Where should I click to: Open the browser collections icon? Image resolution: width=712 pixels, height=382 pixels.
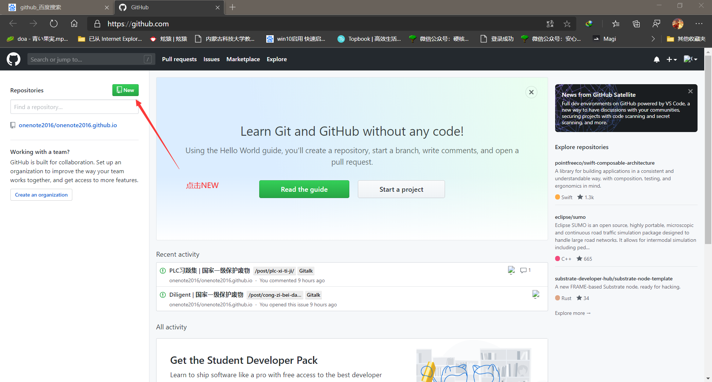[x=636, y=24]
